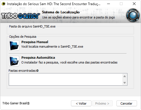Viewport: 141px width, 110px height.
Task: Click the Pesquisa Automática magnifier folder icon
Action: [x=14, y=61]
